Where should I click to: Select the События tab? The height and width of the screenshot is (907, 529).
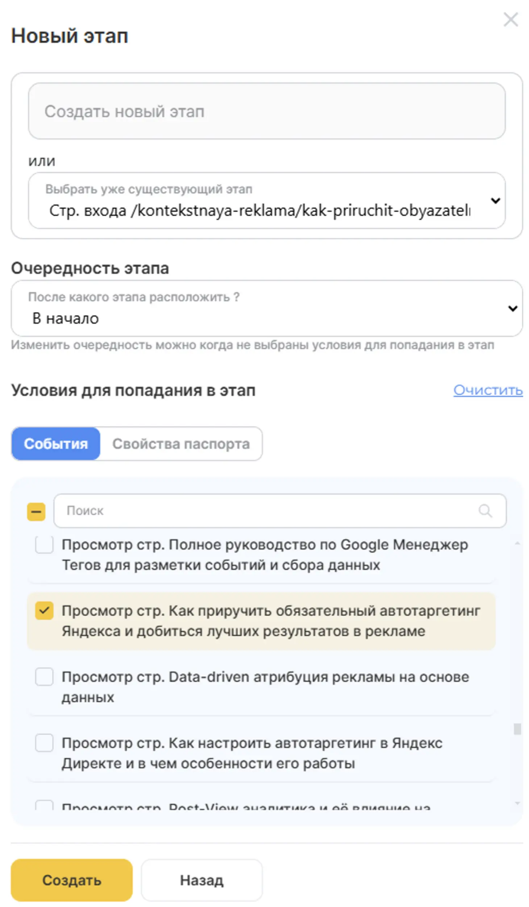coord(56,443)
